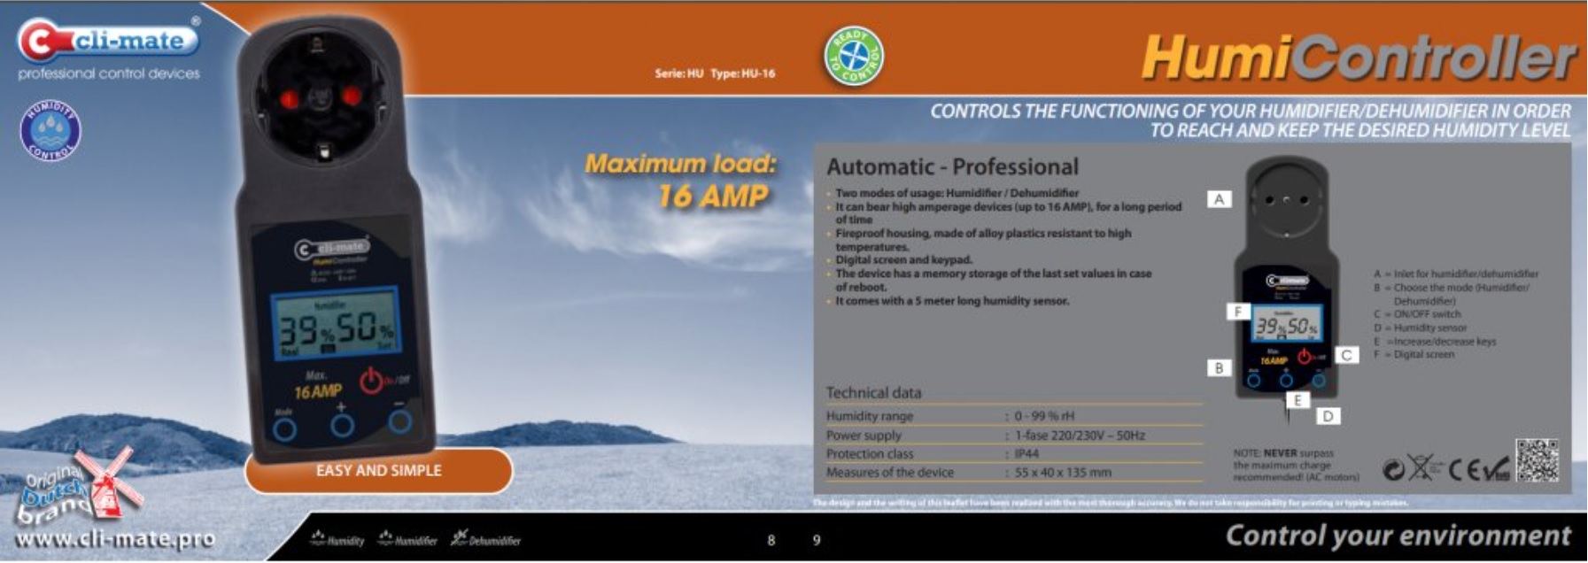This screenshot has width=1588, height=563.
Task: Click callout label D on the diagram
Action: click(1328, 415)
